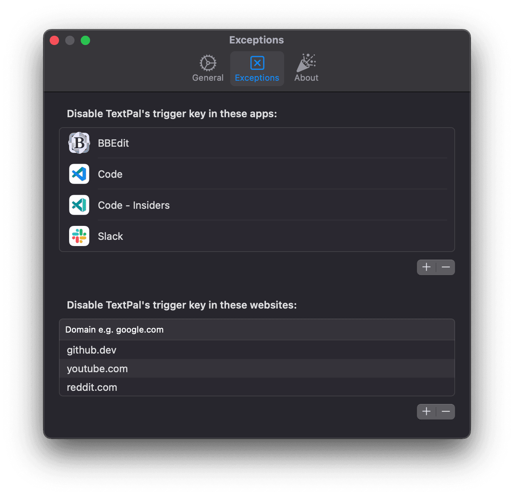
Task: Select the Code row label
Action: coord(110,174)
